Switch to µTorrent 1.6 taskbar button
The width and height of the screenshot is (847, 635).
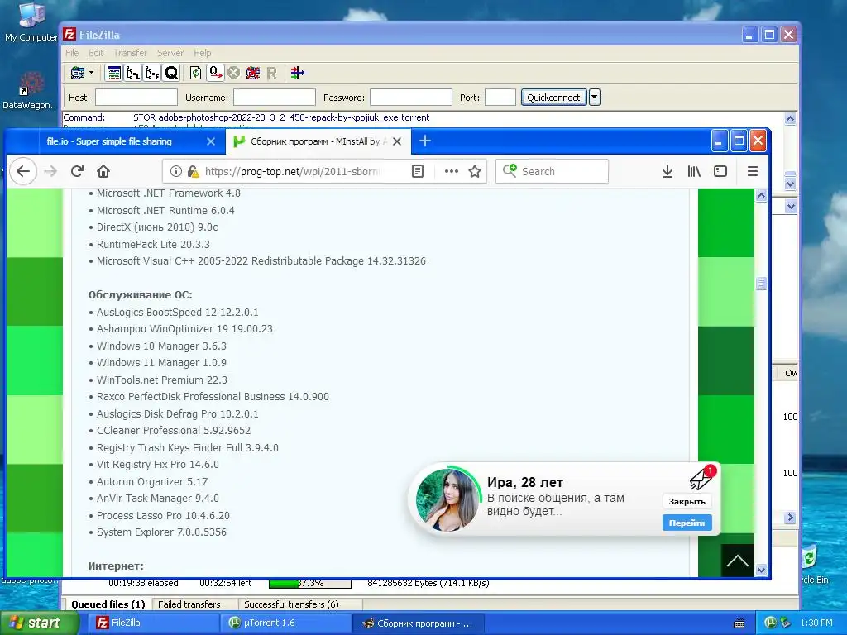point(285,623)
